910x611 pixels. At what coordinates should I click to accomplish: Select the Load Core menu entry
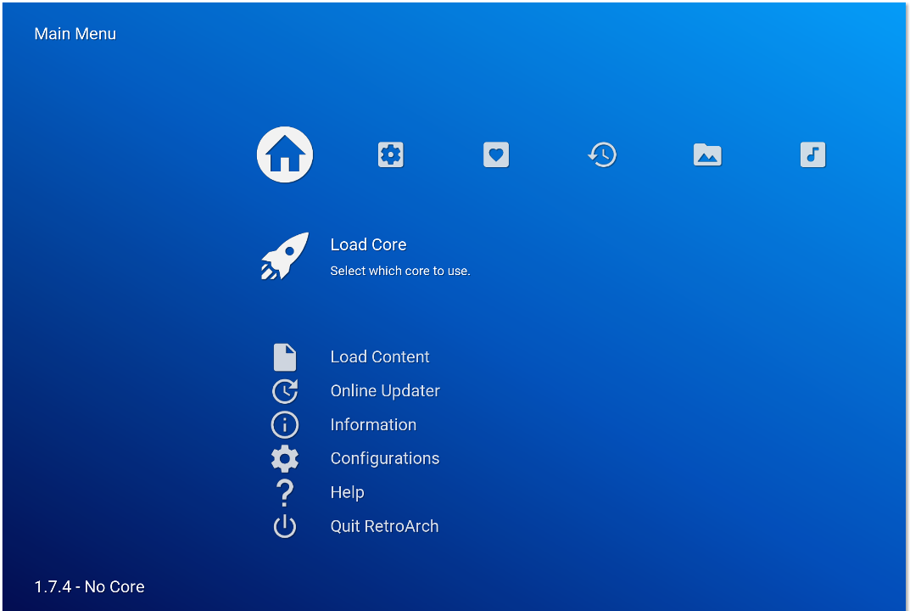368,244
